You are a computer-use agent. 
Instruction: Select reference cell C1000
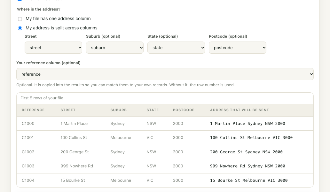click(28, 123)
